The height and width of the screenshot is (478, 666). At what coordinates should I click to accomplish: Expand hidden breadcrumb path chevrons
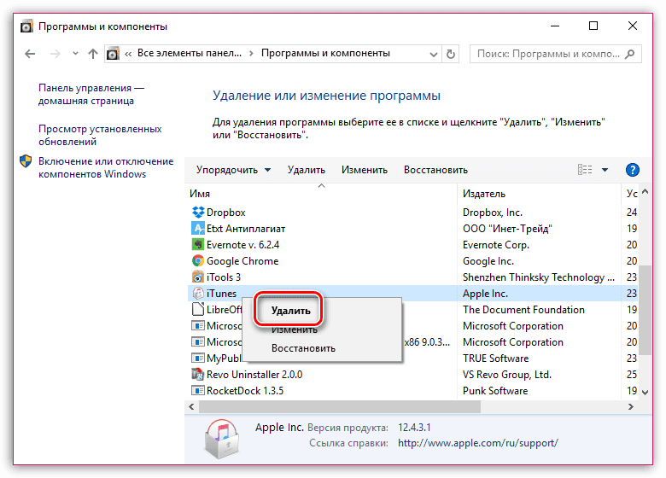click(128, 54)
